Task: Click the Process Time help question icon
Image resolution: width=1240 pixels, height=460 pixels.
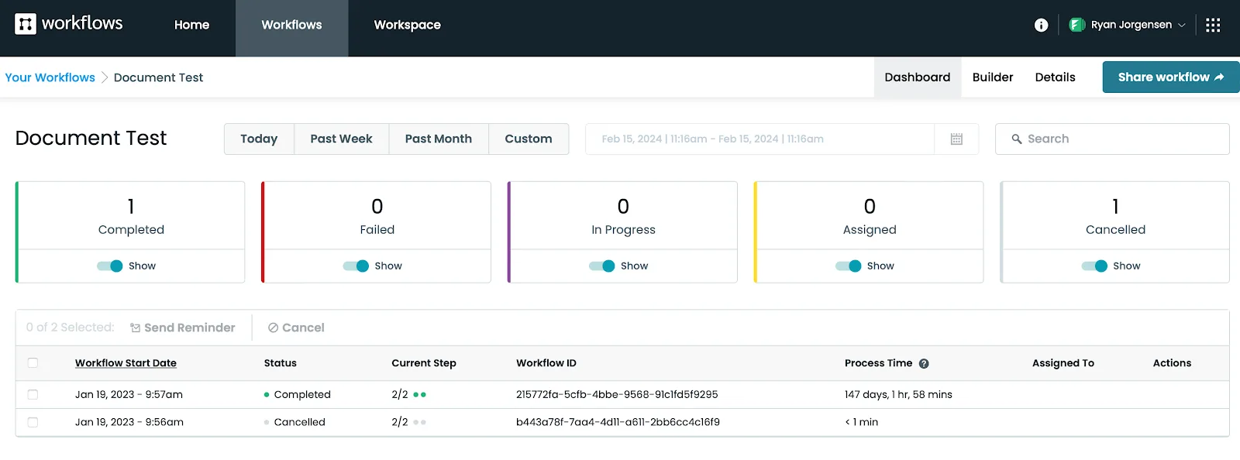Action: point(924,363)
